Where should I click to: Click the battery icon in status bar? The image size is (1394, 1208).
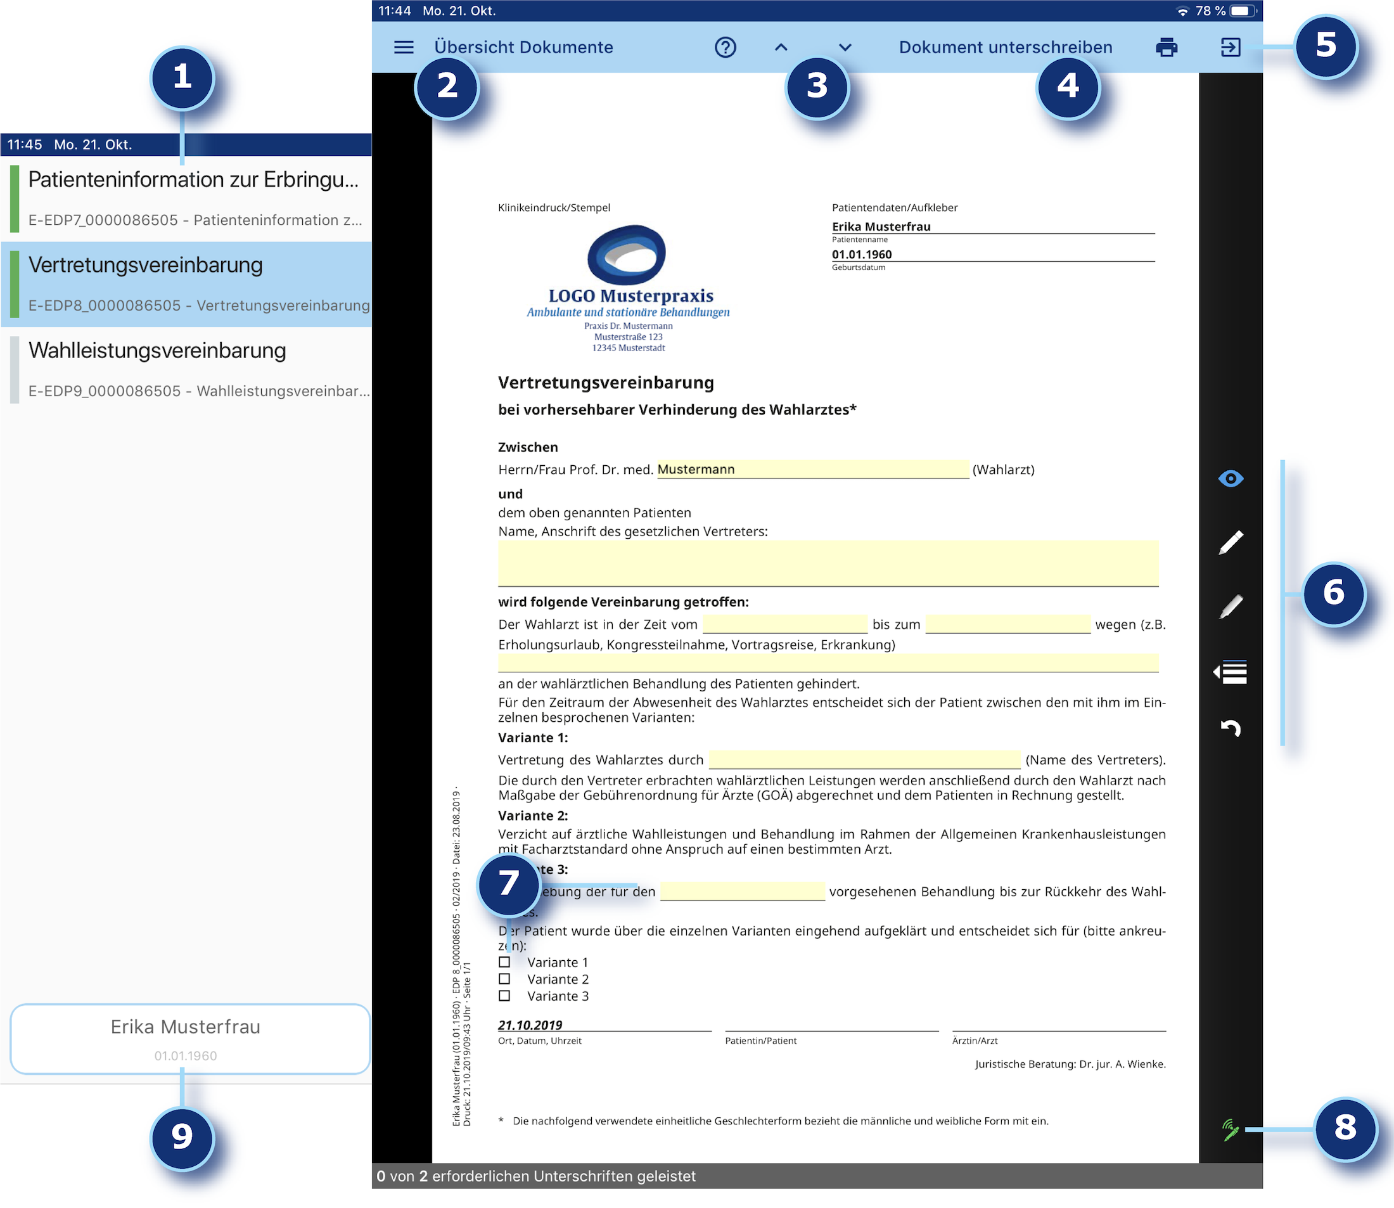1243,11
